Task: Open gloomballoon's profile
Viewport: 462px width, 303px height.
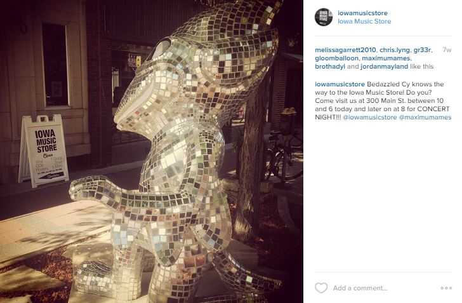Action: (x=336, y=58)
